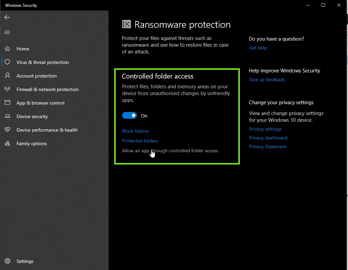Click the 'Do you have a question?' text
Screen dimensions: 348x270
click(x=276, y=39)
